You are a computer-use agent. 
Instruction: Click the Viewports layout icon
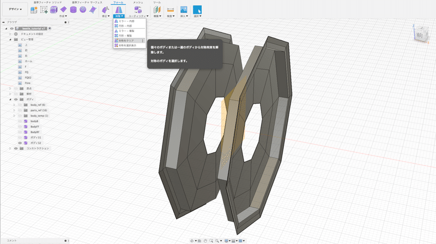(x=240, y=241)
